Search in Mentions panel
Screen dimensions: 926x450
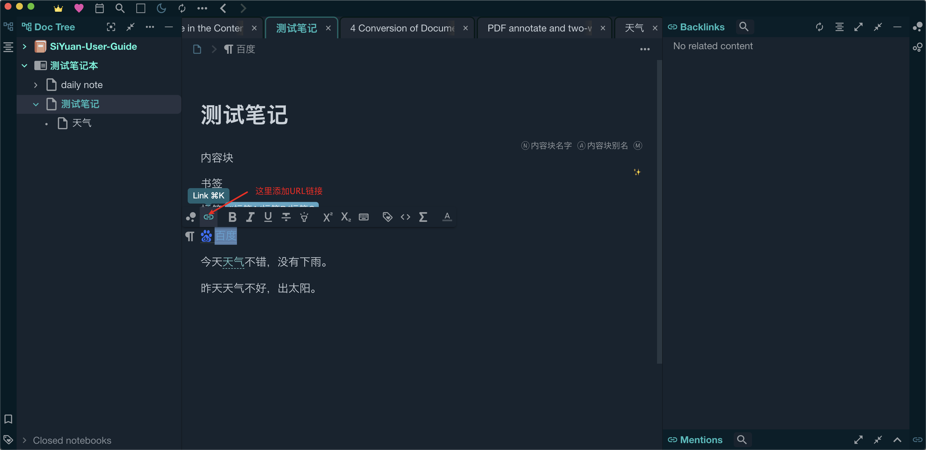click(x=742, y=440)
